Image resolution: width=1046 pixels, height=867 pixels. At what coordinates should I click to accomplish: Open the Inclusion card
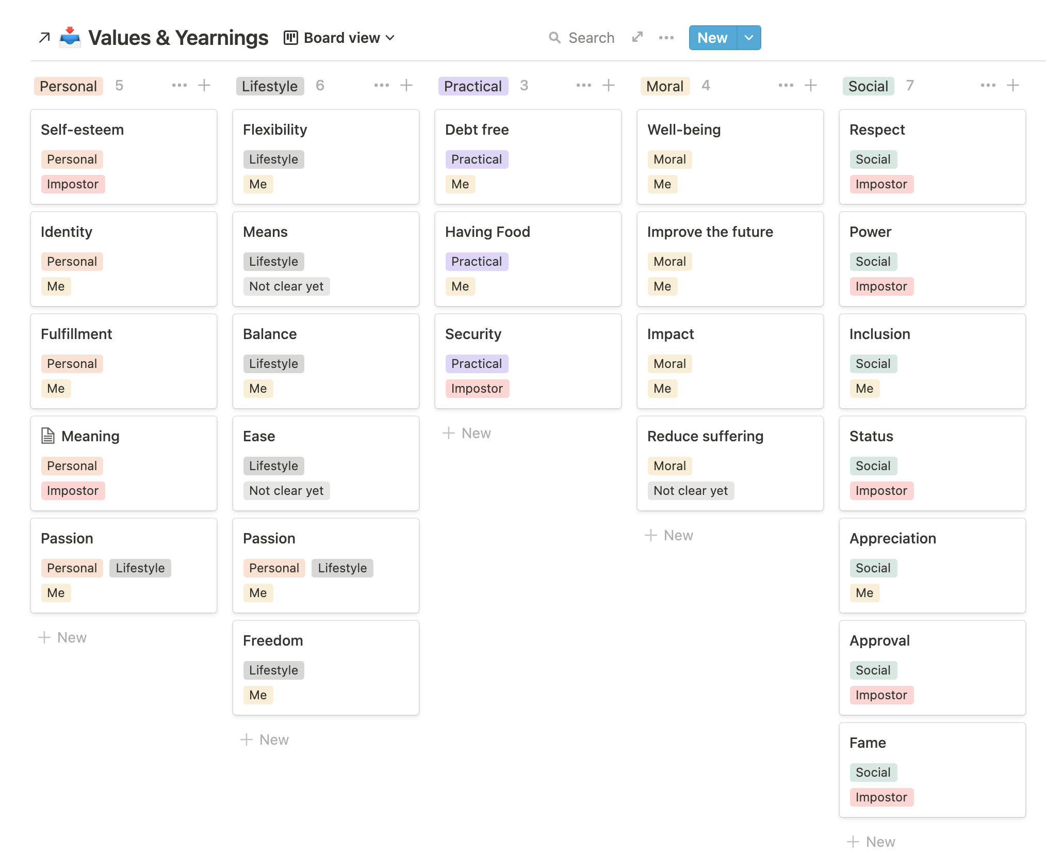pos(933,361)
